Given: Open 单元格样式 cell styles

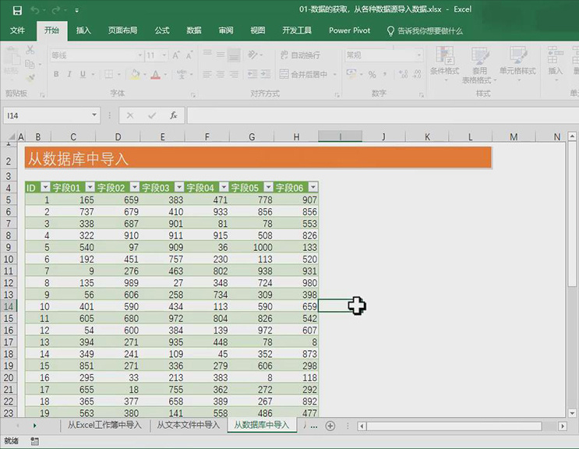Looking at the screenshot, I should 517,62.
